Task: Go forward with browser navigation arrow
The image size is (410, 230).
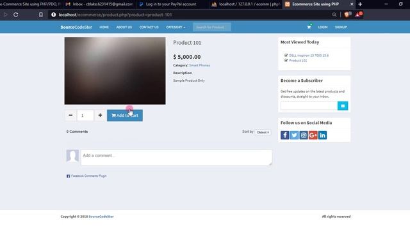Action: [5, 15]
